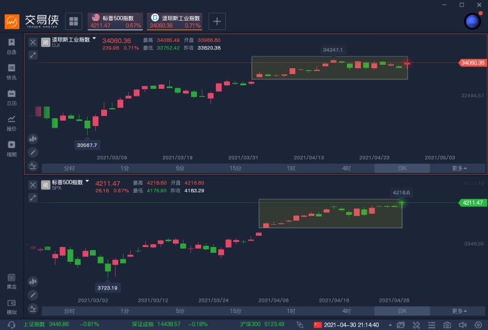488x330 pixels.
Task: Select 1时 timeframe on SPX chart
Action: coord(291,311)
